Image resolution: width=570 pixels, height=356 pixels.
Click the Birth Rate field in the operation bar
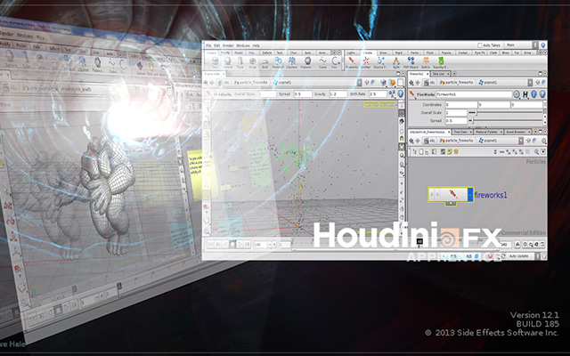pyautogui.click(x=378, y=94)
